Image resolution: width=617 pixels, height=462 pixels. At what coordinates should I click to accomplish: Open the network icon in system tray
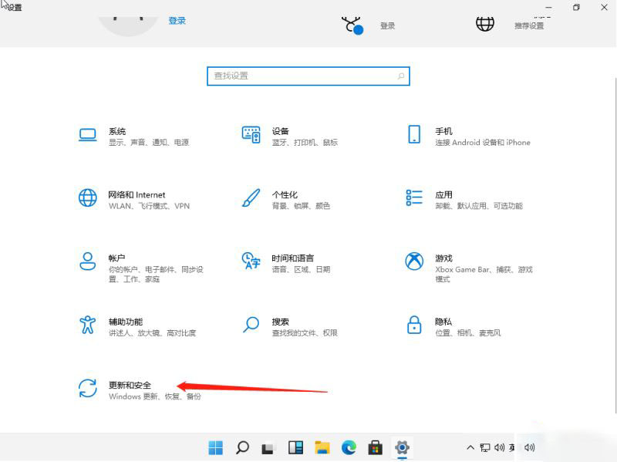coord(485,447)
